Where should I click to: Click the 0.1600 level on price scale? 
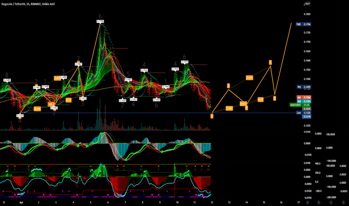click(307, 61)
